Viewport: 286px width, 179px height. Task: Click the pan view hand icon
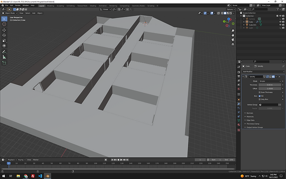(233, 35)
